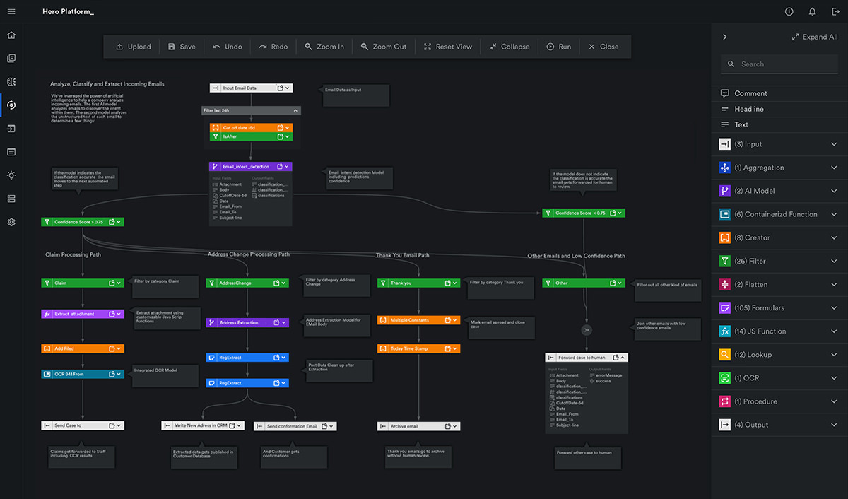Screen dimensions: 848x499
Task: Open the hamburger menu in top bar
Action: [11, 12]
